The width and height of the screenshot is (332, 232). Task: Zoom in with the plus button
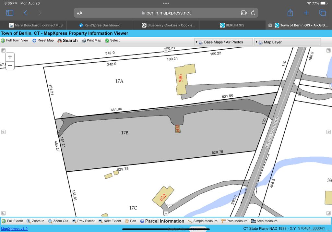pos(10,57)
